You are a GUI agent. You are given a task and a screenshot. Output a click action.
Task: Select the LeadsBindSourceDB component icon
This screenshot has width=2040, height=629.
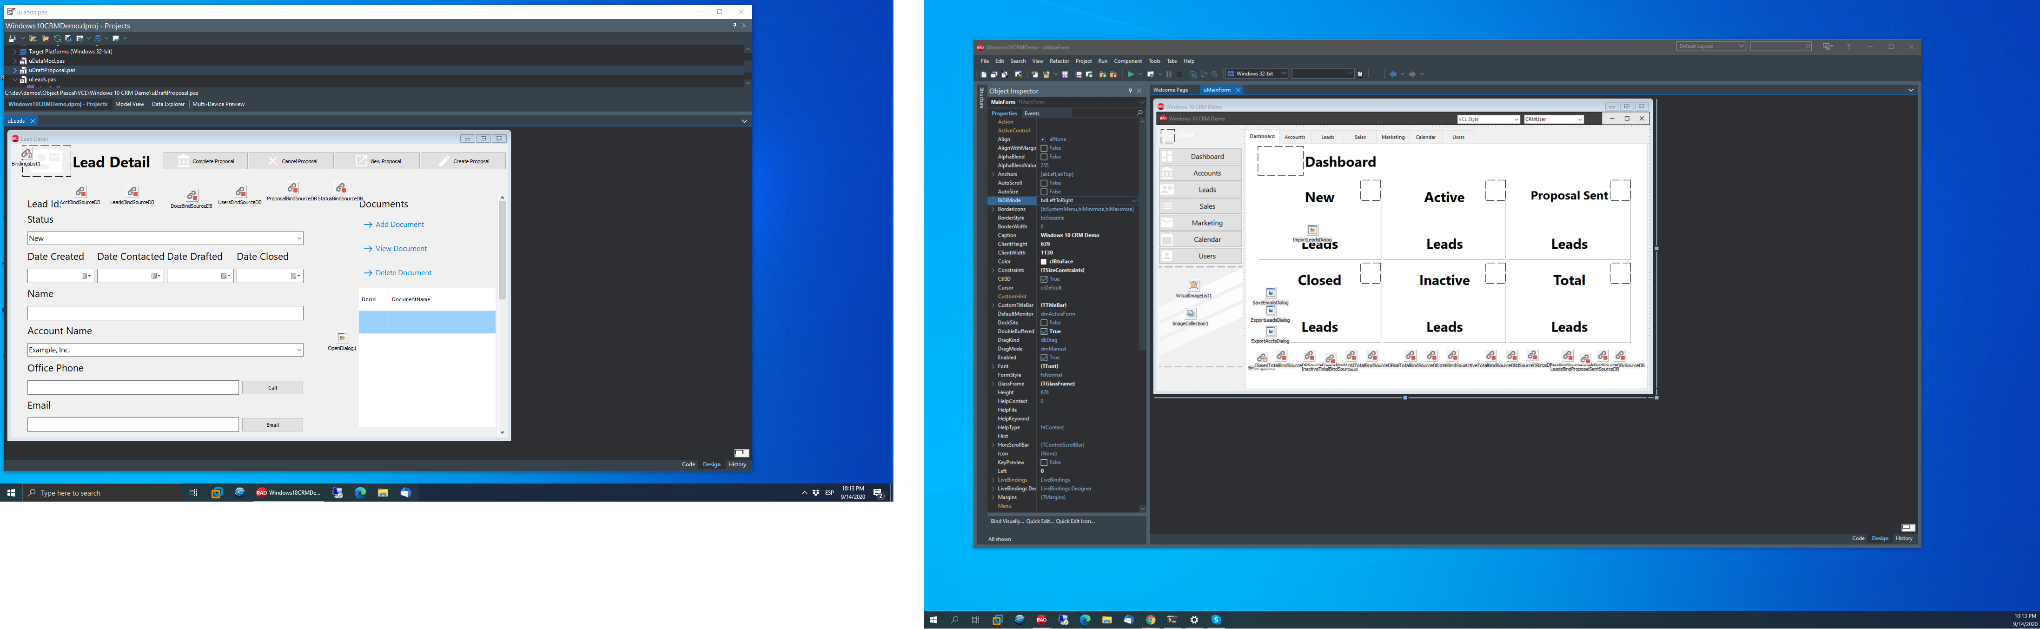pos(132,192)
